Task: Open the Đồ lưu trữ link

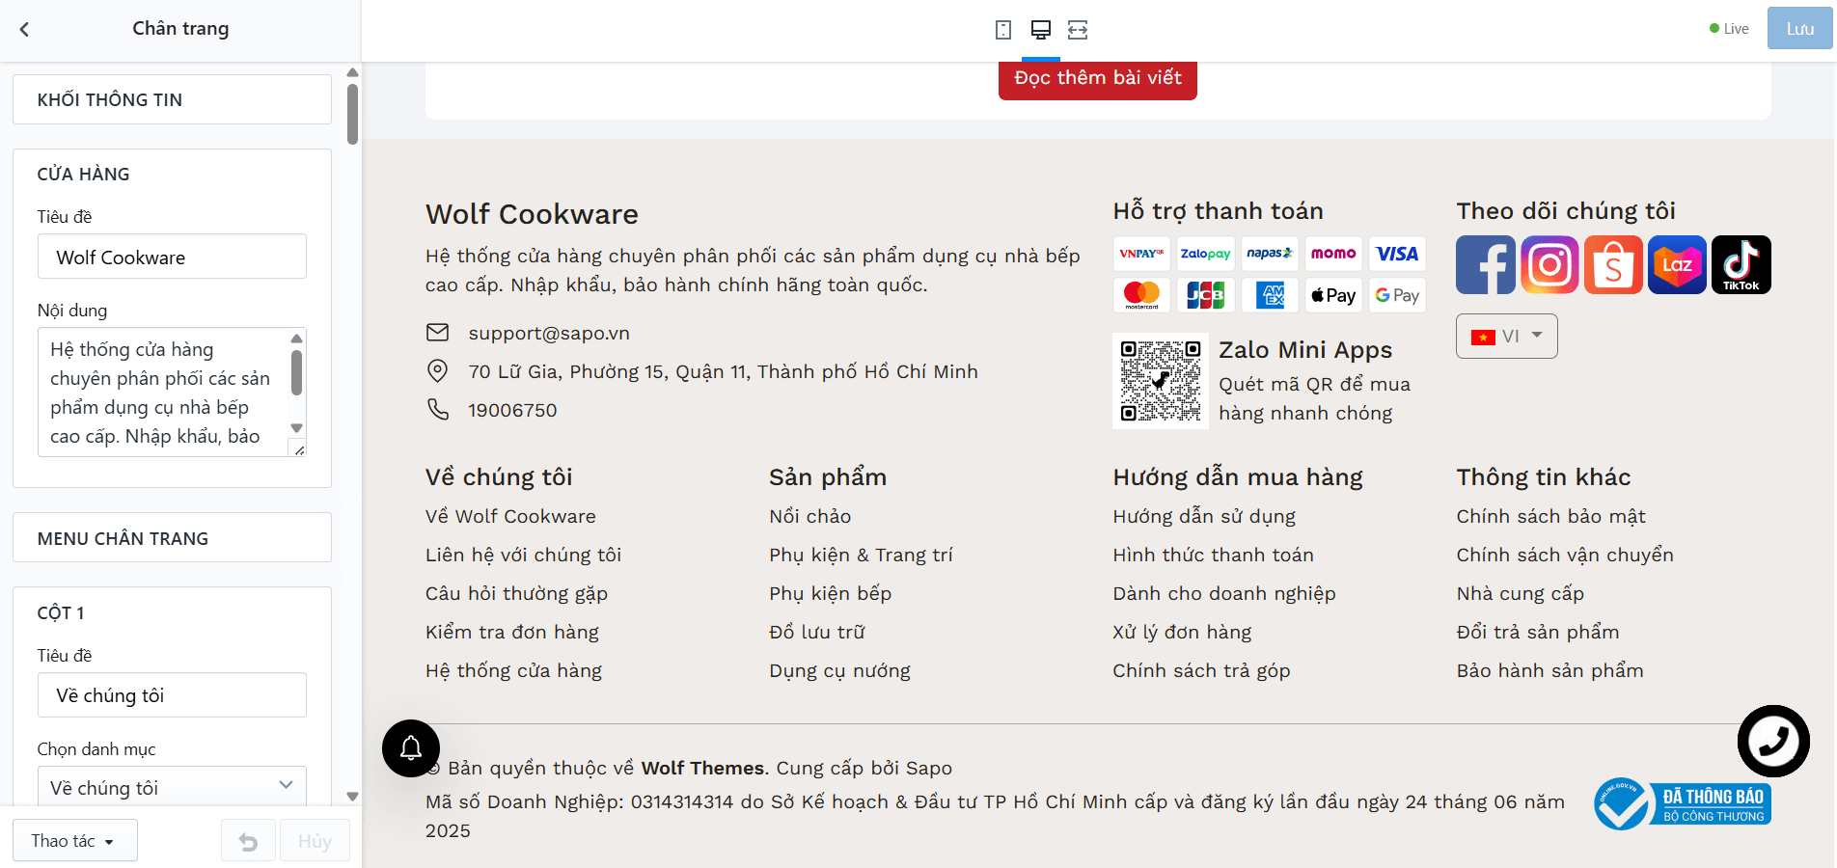Action: click(817, 632)
